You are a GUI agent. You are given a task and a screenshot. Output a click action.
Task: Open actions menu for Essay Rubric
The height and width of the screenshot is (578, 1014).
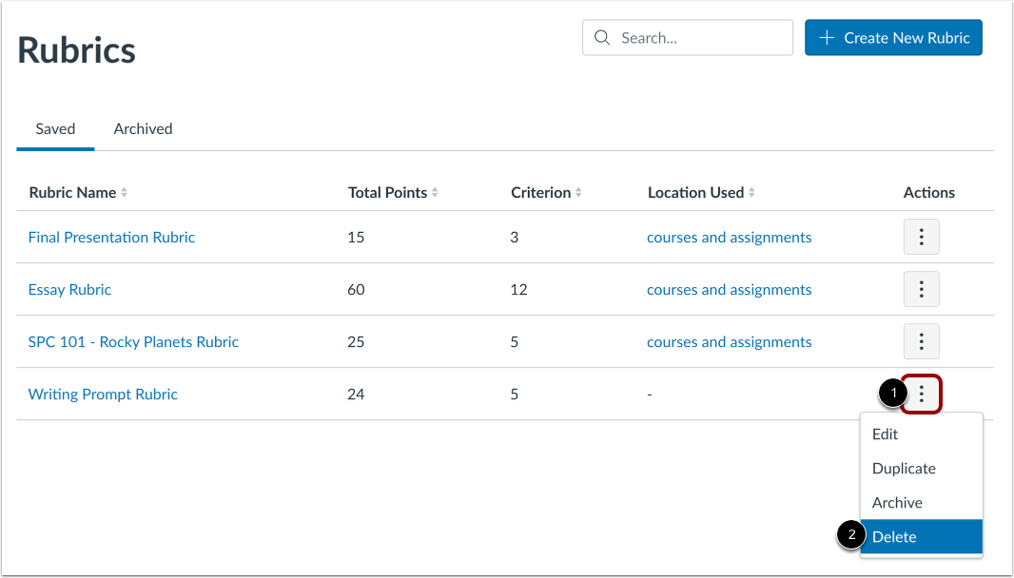click(921, 289)
